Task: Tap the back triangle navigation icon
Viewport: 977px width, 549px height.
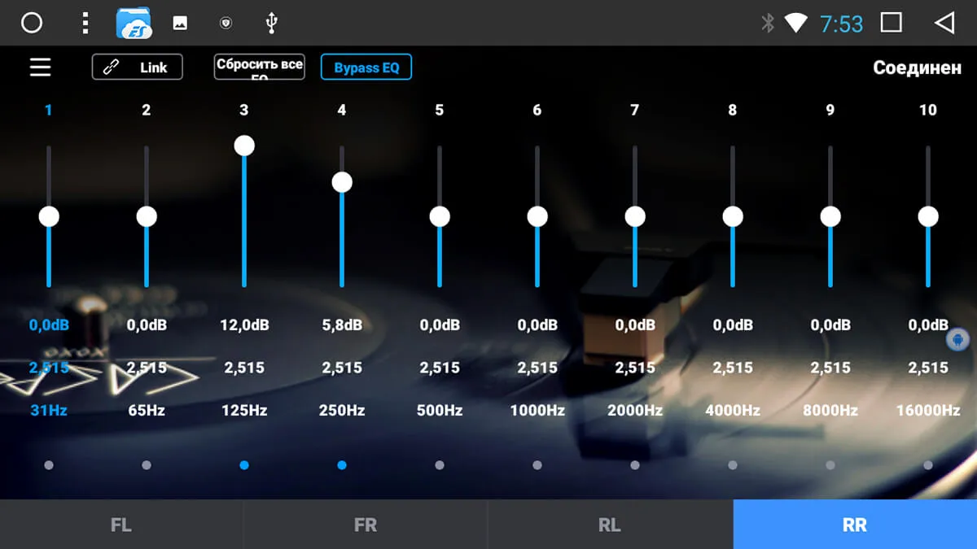Action: (x=944, y=23)
